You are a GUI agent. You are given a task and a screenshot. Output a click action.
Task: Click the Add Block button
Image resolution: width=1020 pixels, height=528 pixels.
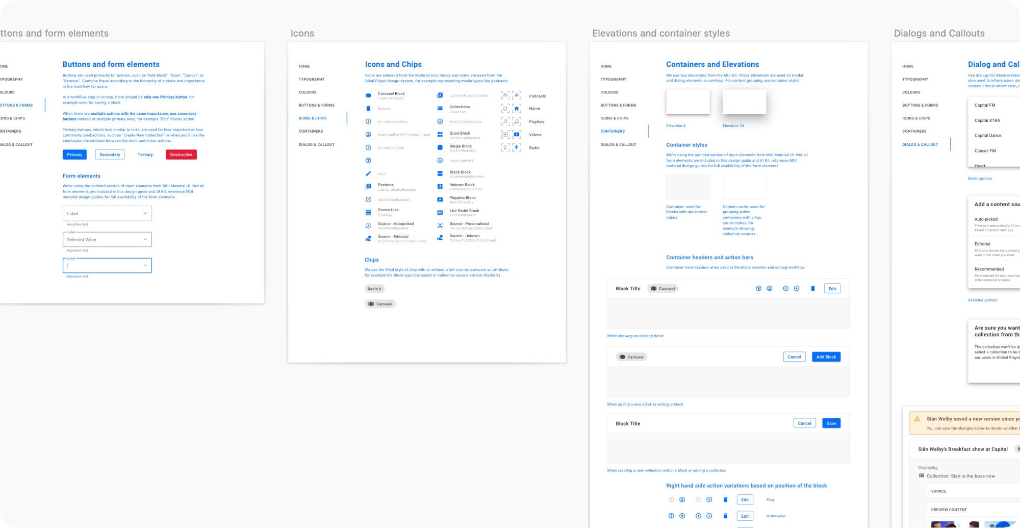tap(826, 357)
